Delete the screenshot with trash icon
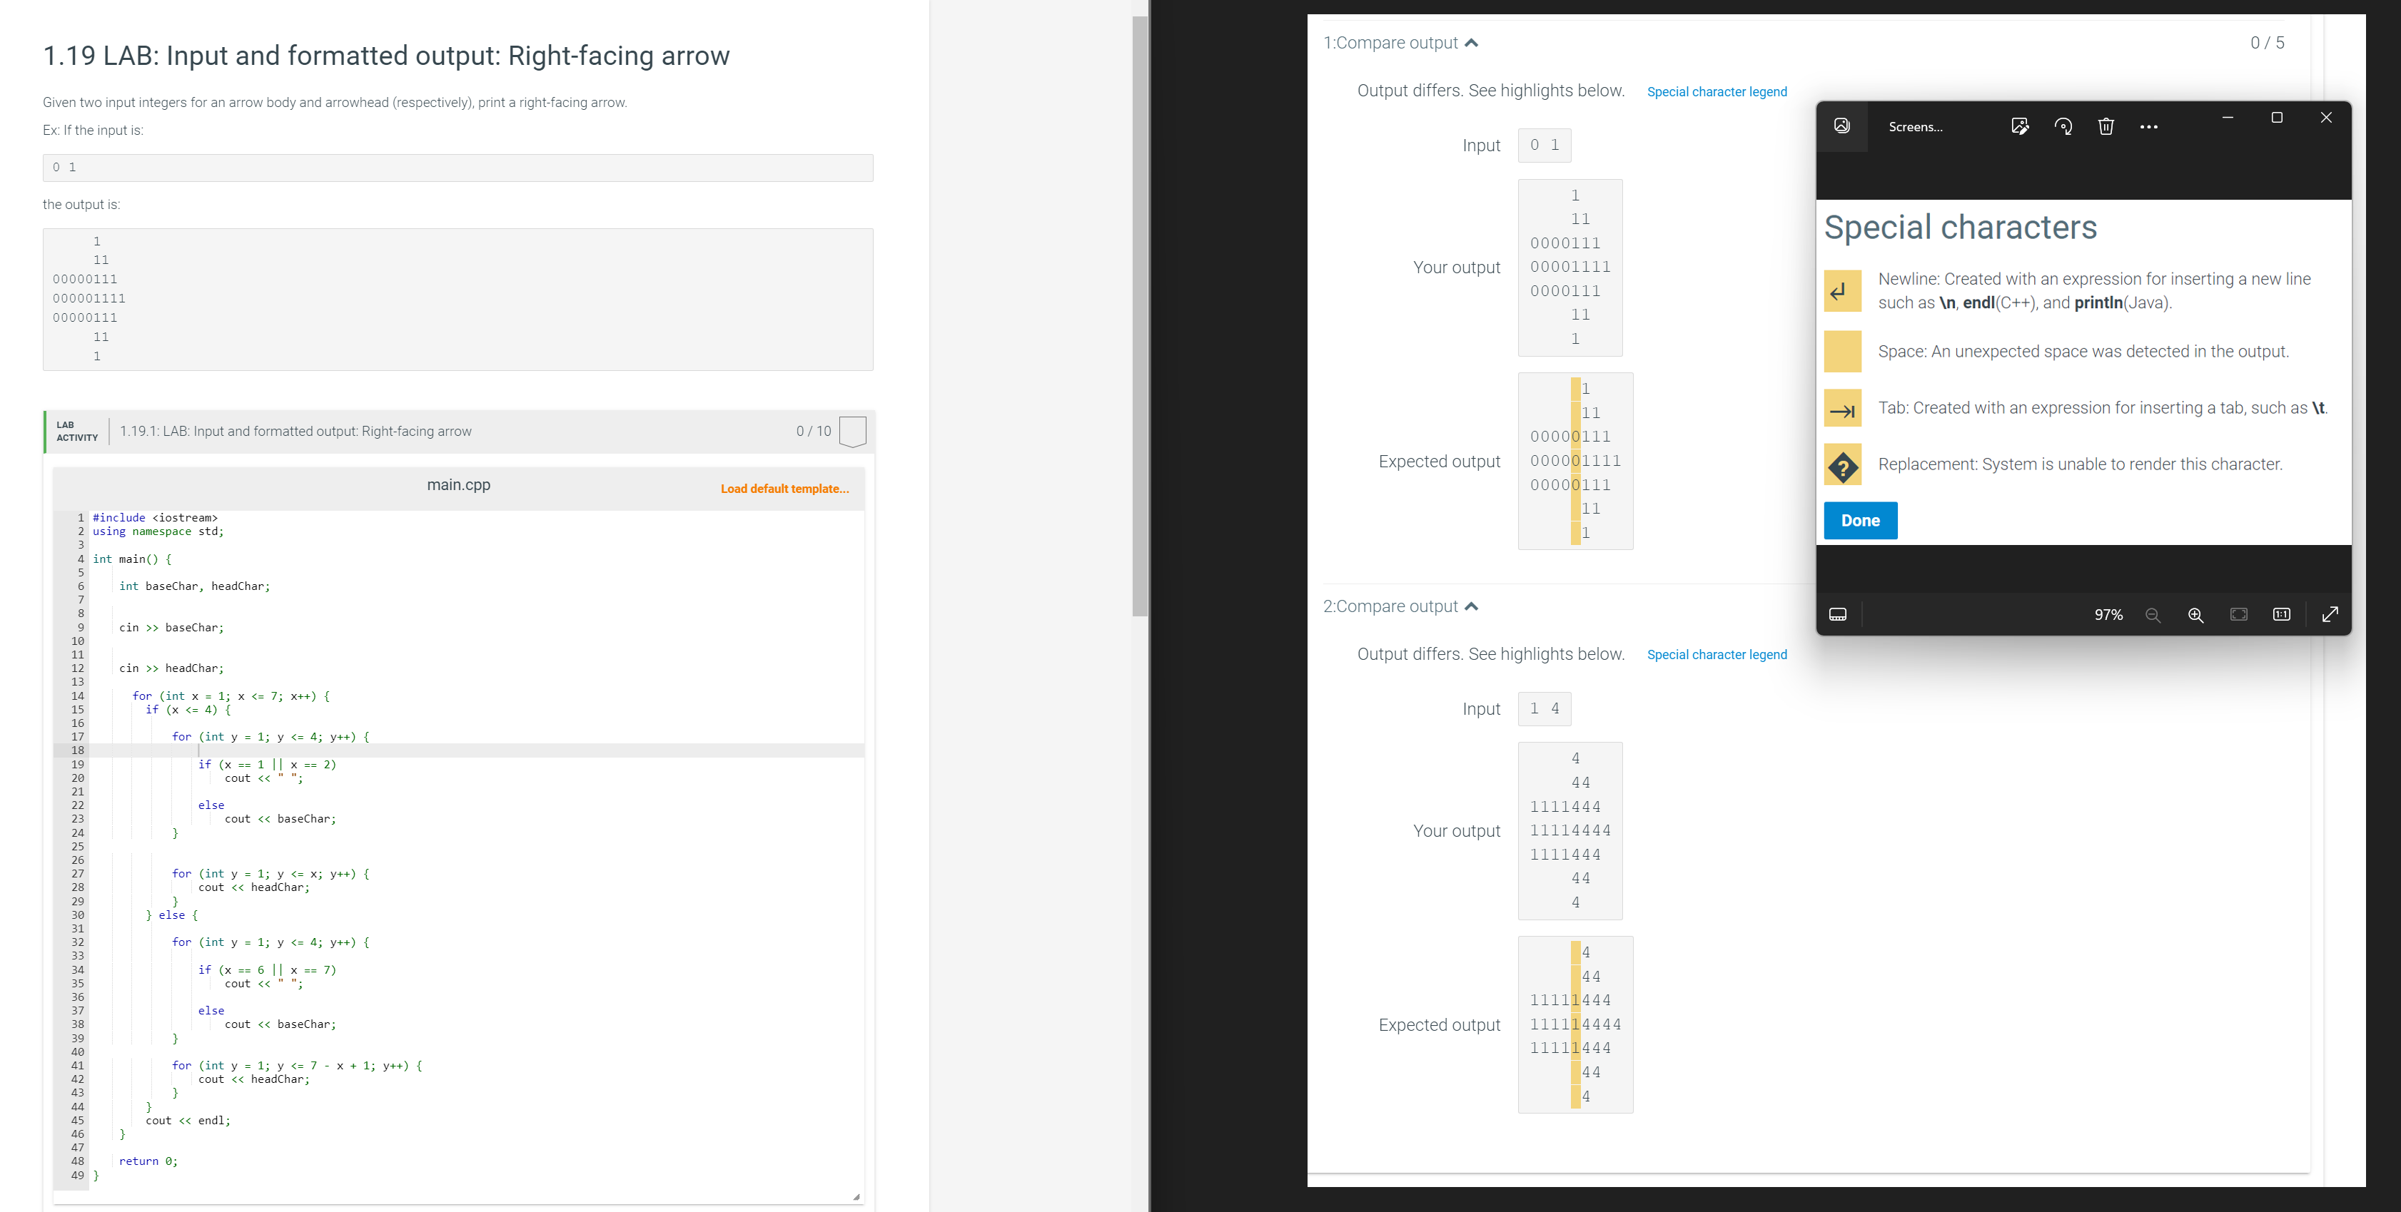Viewport: 2401px width, 1212px height. [x=2106, y=127]
